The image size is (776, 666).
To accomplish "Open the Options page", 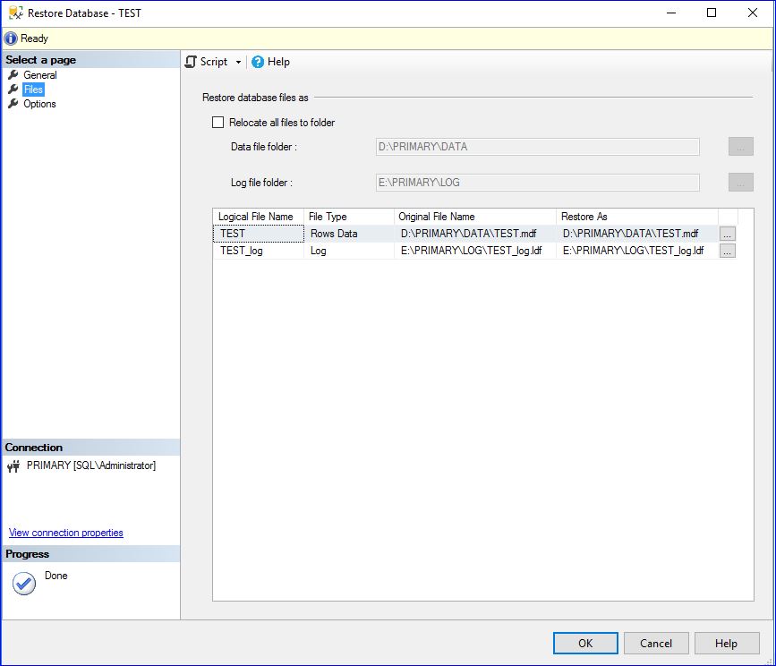I will point(39,104).
